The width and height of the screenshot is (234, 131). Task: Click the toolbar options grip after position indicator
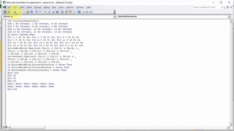tap(114, 12)
